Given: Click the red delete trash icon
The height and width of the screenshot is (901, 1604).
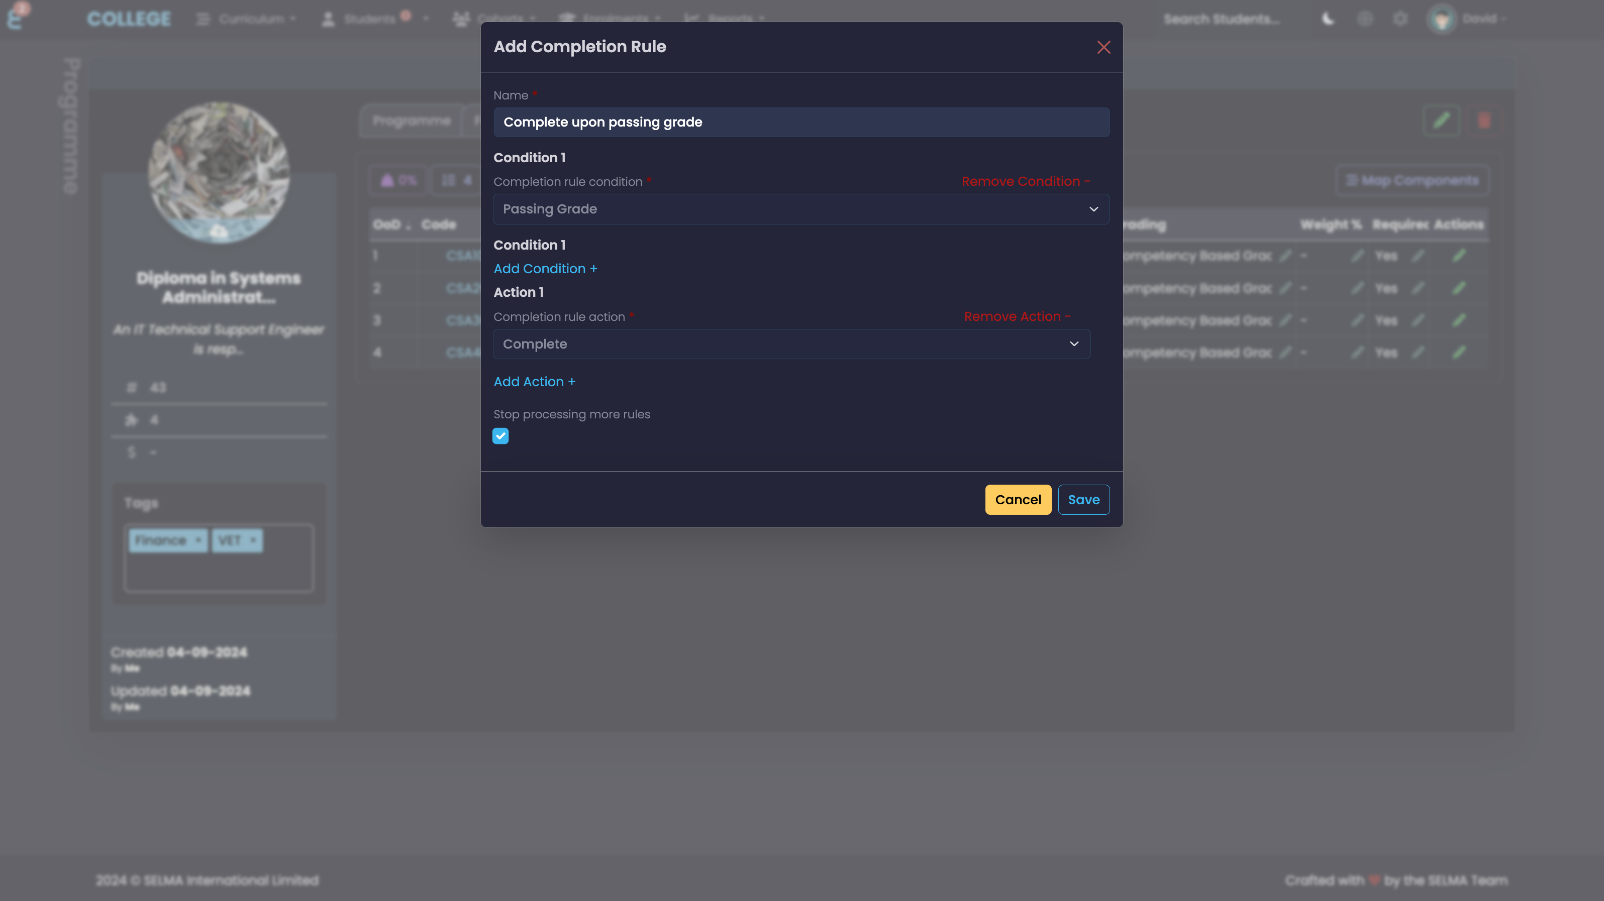Looking at the screenshot, I should pyautogui.click(x=1484, y=121).
